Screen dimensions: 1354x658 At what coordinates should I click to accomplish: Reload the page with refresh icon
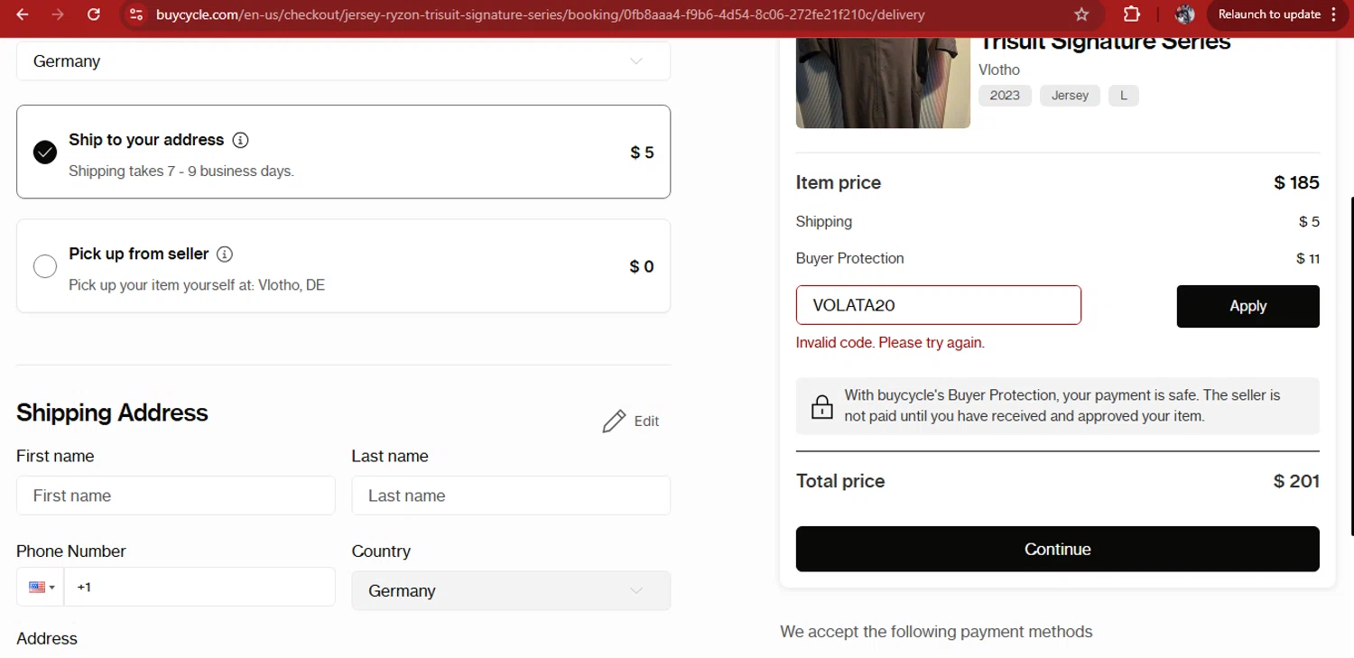tap(94, 14)
